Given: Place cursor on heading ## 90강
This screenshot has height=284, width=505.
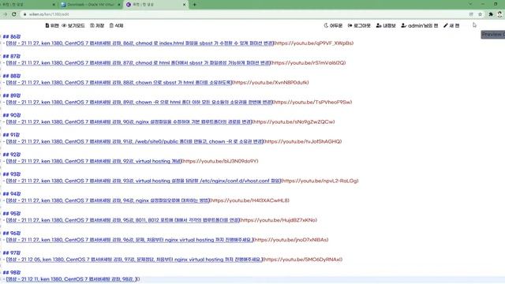Looking at the screenshot, I should click(x=12, y=115).
